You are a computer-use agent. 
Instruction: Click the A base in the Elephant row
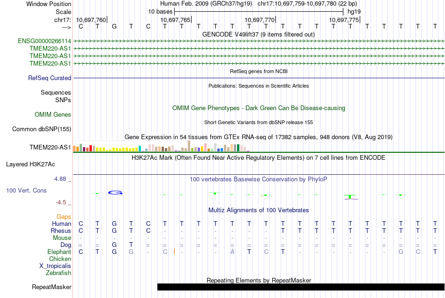tap(232, 252)
